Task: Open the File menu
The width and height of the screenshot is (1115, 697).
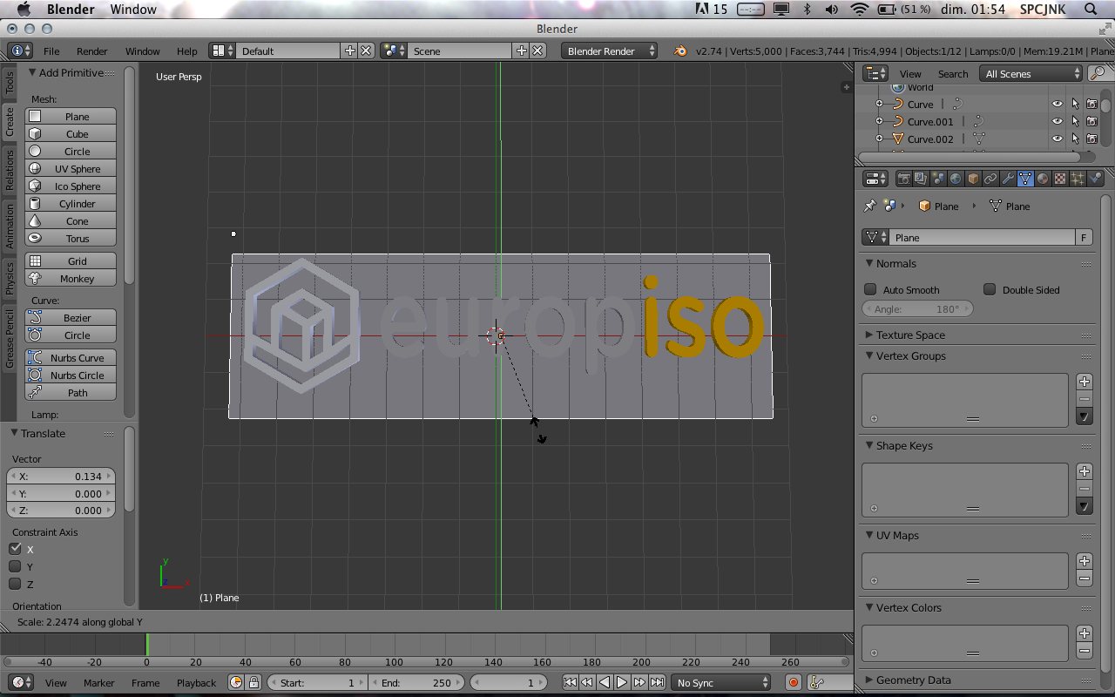Action: click(51, 51)
